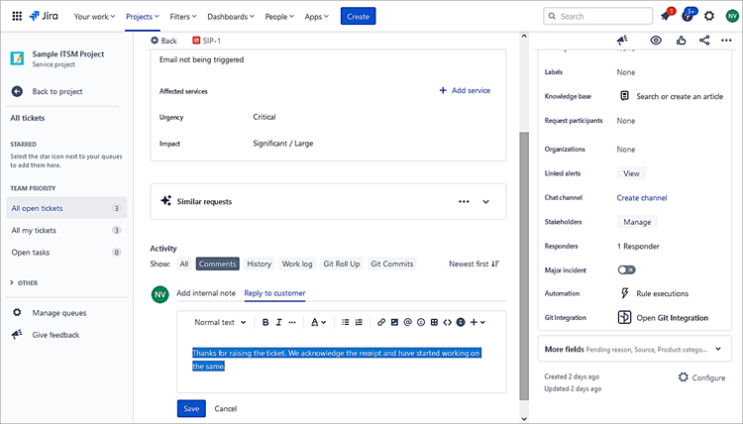The image size is (743, 424).
Task: Open the Normal text style dropdown
Action: [x=218, y=322]
